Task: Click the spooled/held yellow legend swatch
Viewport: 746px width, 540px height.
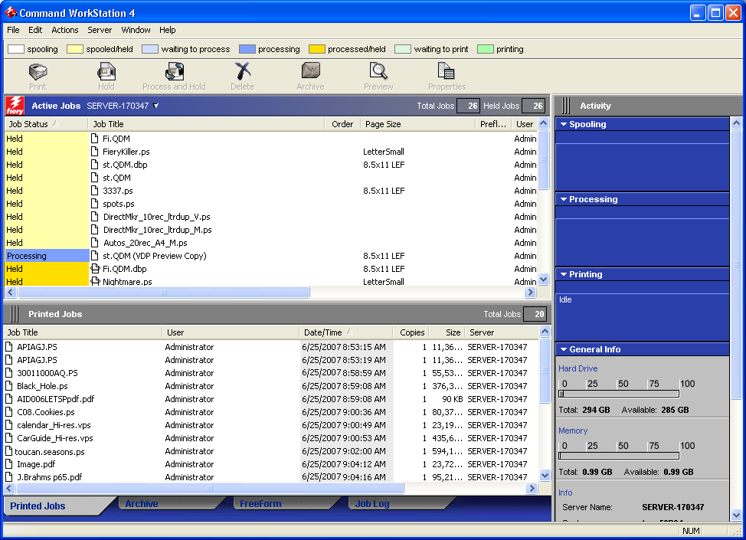Action: tap(75, 49)
